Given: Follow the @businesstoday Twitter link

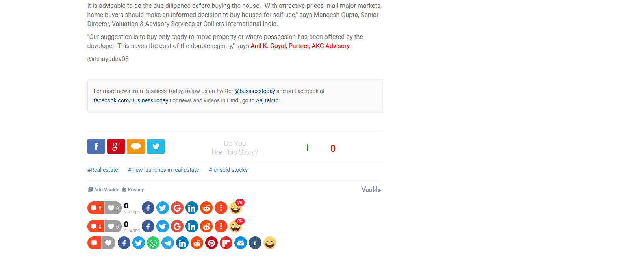Looking at the screenshot, I should tap(255, 91).
